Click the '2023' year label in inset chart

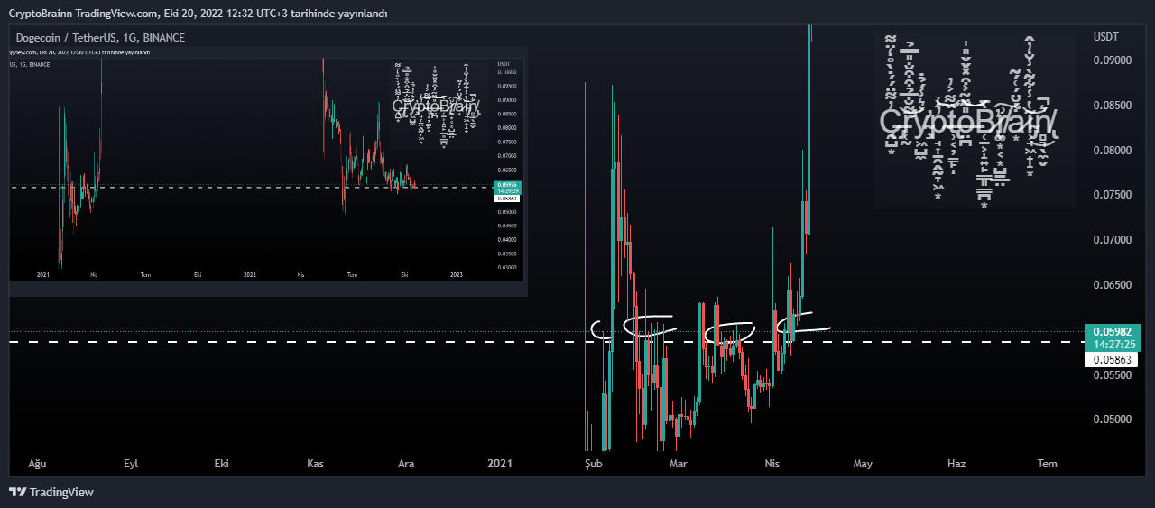click(x=456, y=274)
